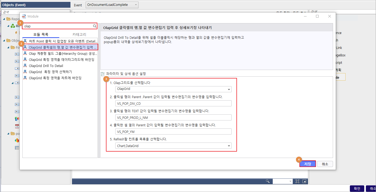Click the colored chart icon under the 'po' folder
Viewport: 376px width, 192px height.
(x=17, y=140)
